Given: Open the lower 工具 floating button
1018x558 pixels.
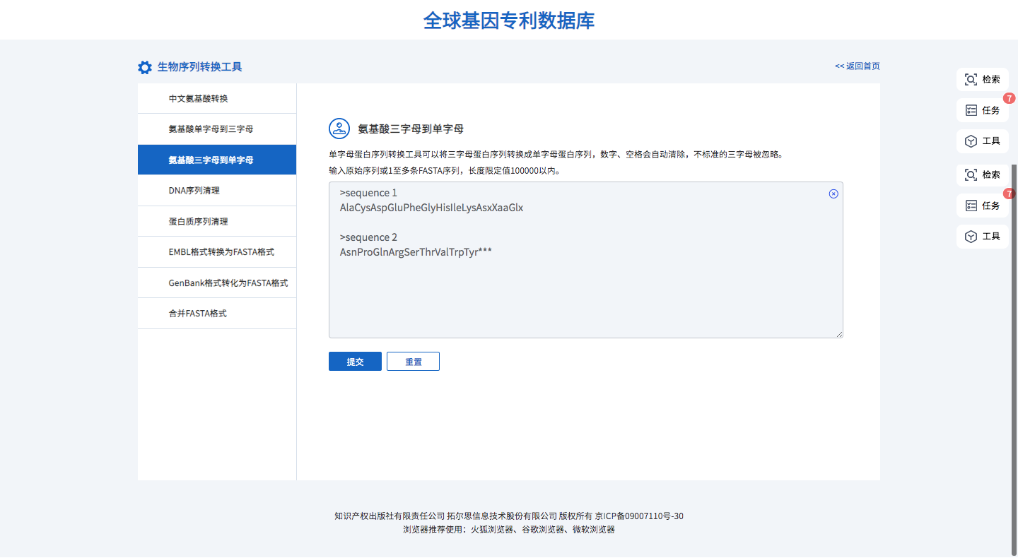Looking at the screenshot, I should [983, 237].
